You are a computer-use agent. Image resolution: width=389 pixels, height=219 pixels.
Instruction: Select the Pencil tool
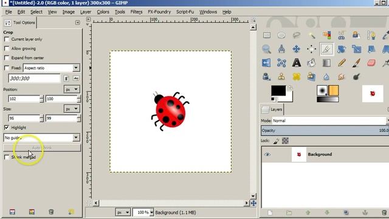tap(342, 63)
